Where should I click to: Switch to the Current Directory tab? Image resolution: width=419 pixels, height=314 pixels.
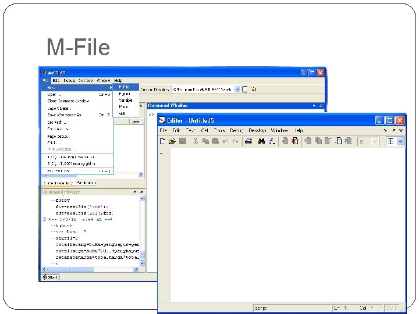click(x=58, y=183)
